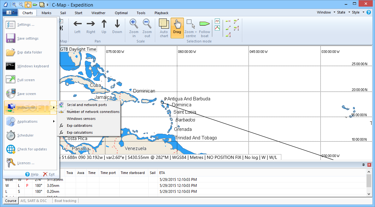The width and height of the screenshot is (375, 207).
Task: Click boat to three marks icon
Action: [236, 28]
